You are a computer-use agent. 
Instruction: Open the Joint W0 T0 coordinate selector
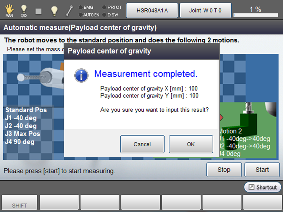205,11
